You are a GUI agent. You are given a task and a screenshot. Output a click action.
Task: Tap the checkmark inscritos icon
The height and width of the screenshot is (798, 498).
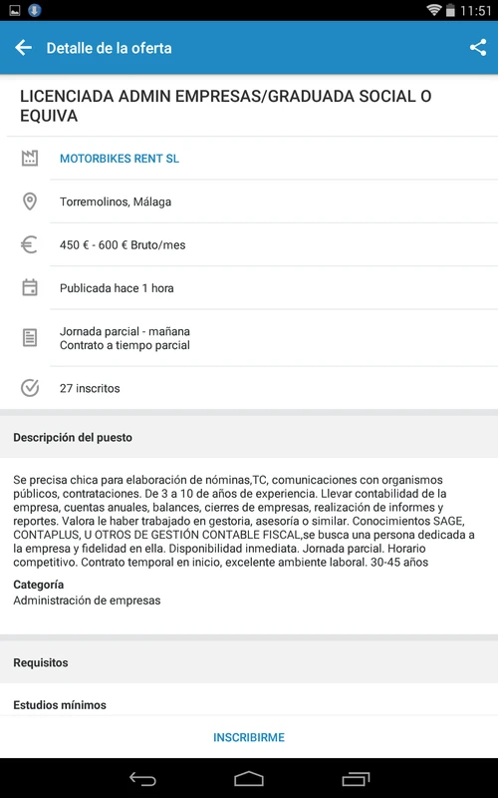30,388
